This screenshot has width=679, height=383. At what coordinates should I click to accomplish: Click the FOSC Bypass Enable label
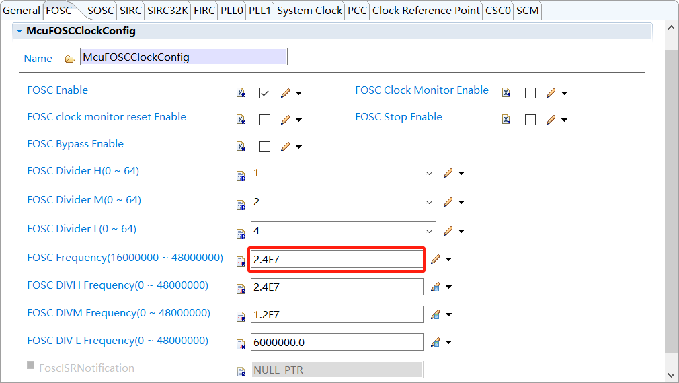(x=75, y=144)
